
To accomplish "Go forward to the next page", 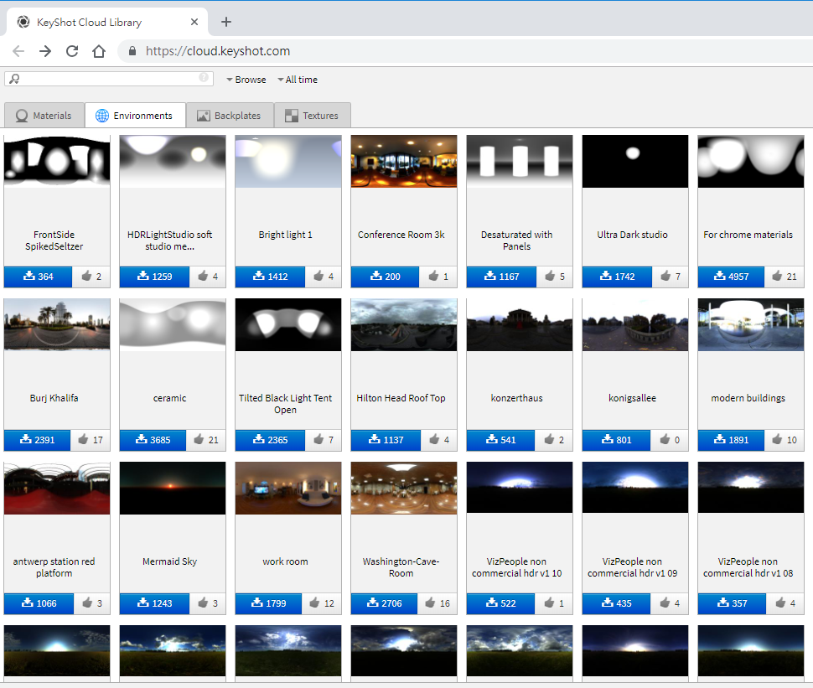I will [x=45, y=51].
